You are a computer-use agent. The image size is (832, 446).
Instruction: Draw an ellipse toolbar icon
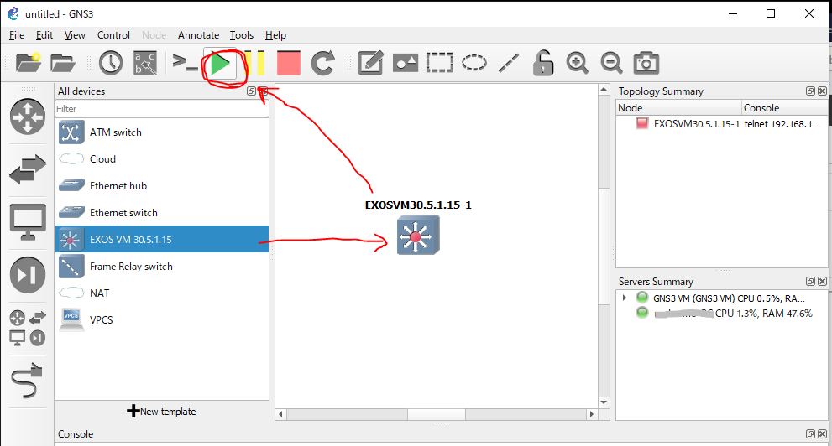474,63
